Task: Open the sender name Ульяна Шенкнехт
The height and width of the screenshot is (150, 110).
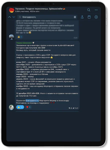Action: pos(24,43)
